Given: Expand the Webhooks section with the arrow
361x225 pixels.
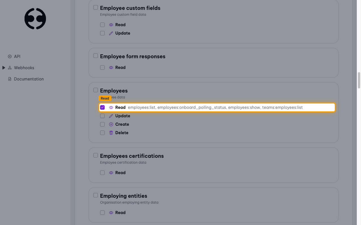Looking at the screenshot, I should click(x=4, y=68).
